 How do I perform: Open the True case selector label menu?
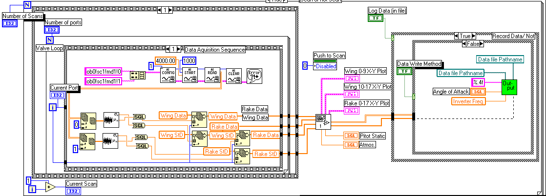tap(465, 36)
